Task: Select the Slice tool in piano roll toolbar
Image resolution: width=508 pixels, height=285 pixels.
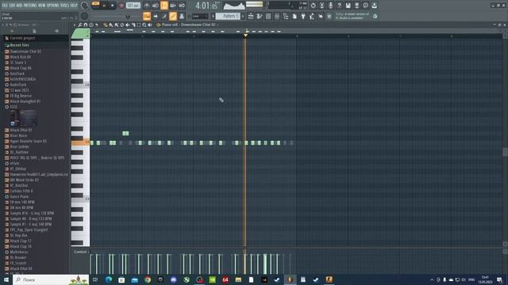Action: point(133,25)
